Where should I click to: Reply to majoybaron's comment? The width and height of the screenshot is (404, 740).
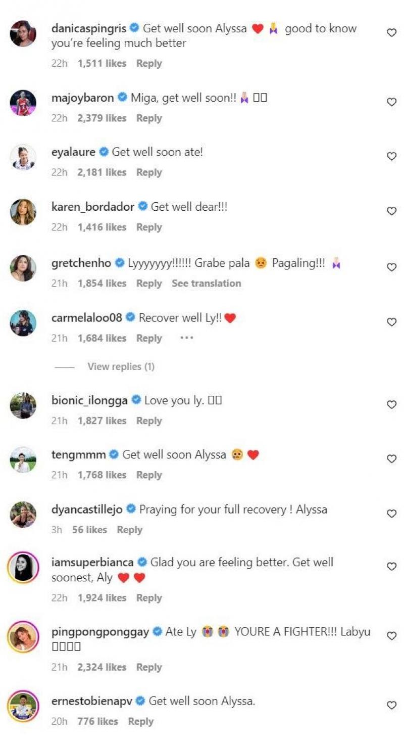click(149, 118)
